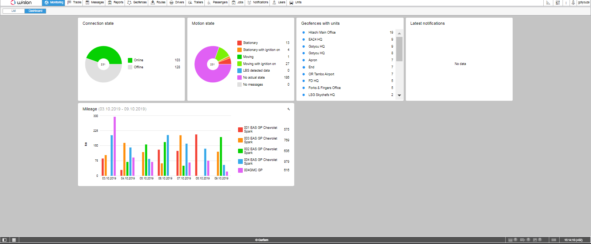
Task: Open Mileage chart settings wrench icon
Action: pos(288,109)
